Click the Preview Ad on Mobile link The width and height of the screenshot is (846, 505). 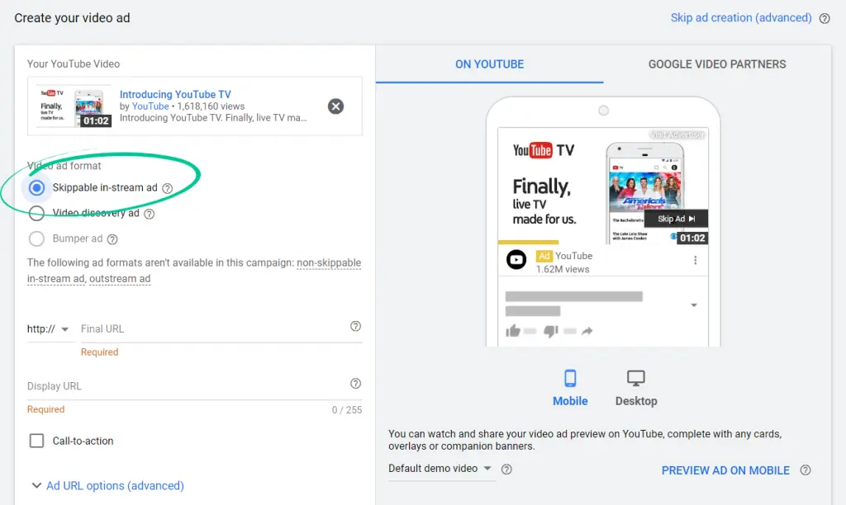(725, 470)
